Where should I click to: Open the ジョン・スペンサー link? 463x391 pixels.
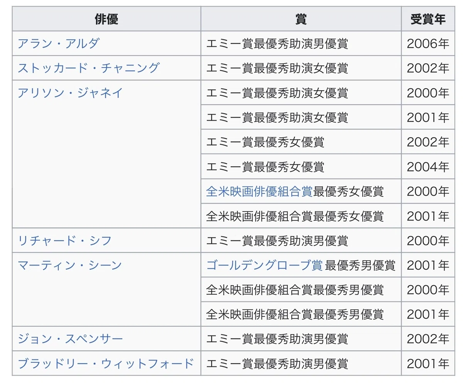(x=70, y=339)
